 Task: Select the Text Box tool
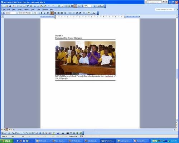tap(37, 133)
